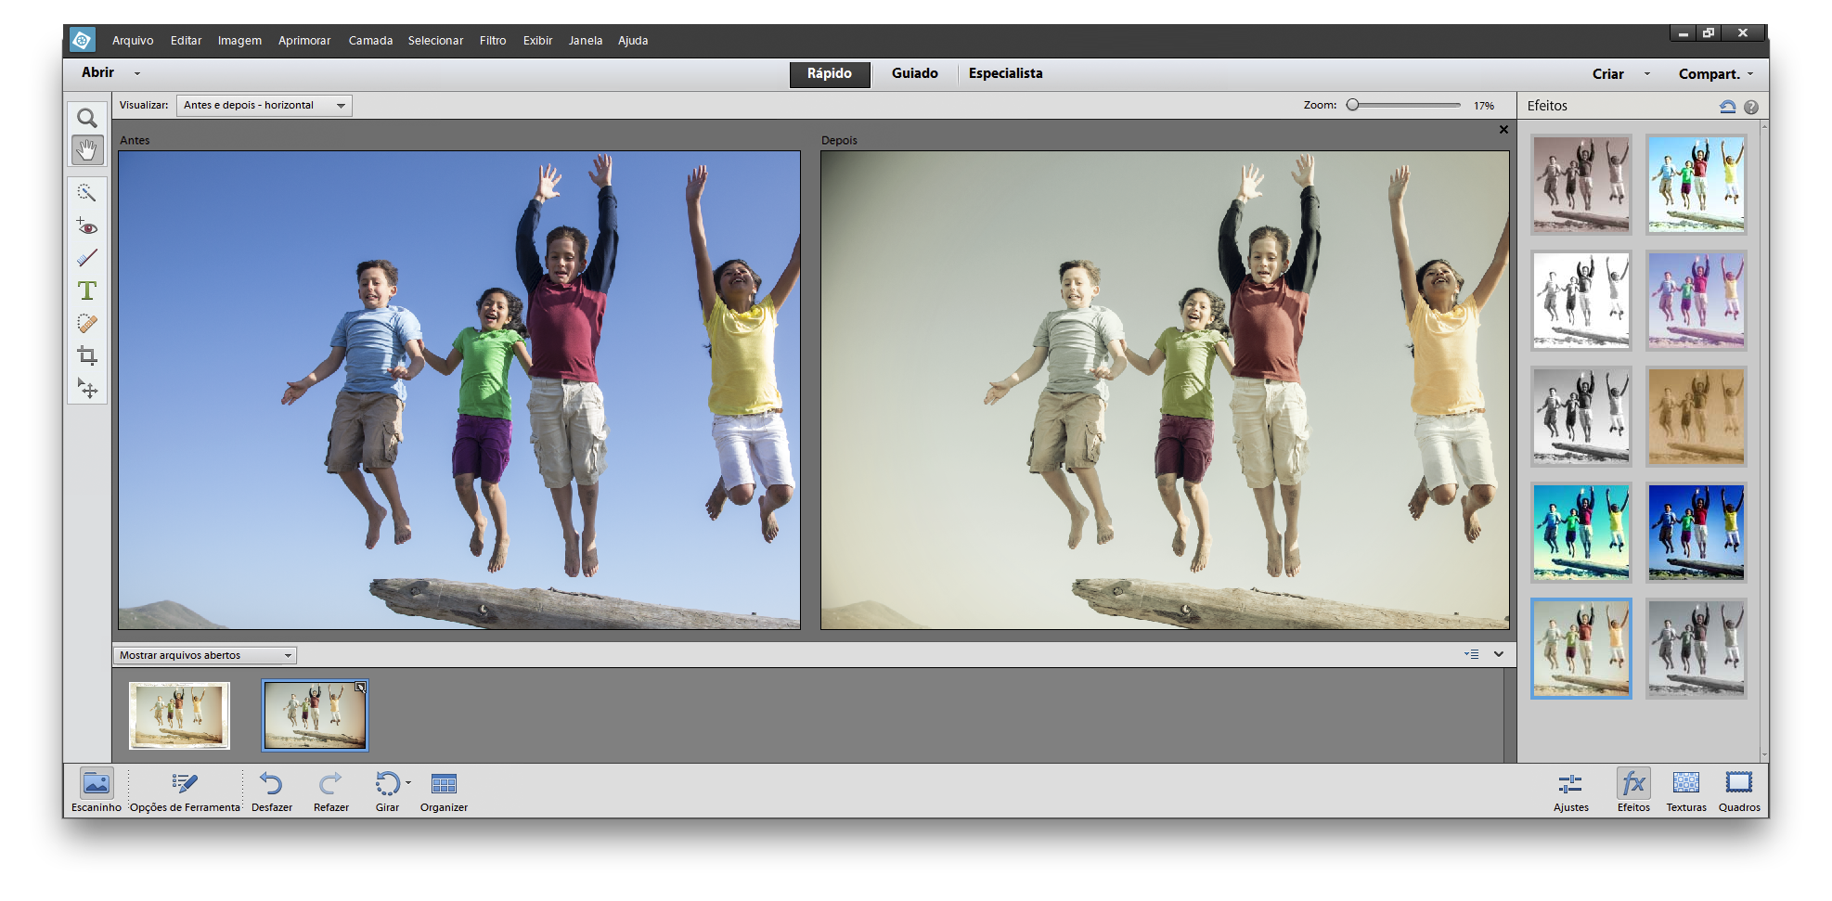Viewport: 1832px width, 901px height.
Task: Select the first photo in the bin
Action: tap(179, 715)
